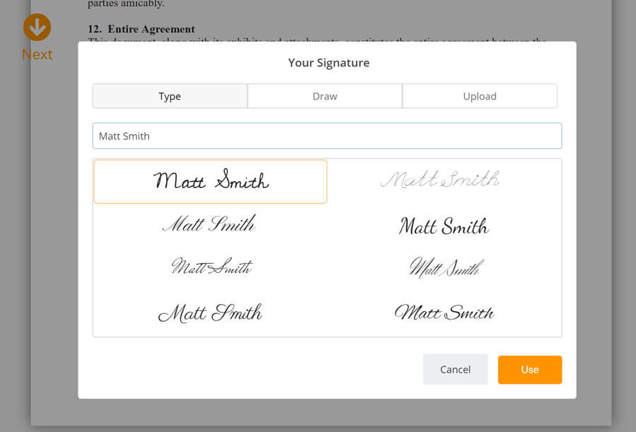The width and height of the screenshot is (636, 432).
Task: Select the highlighted first signature style
Action: [211, 182]
